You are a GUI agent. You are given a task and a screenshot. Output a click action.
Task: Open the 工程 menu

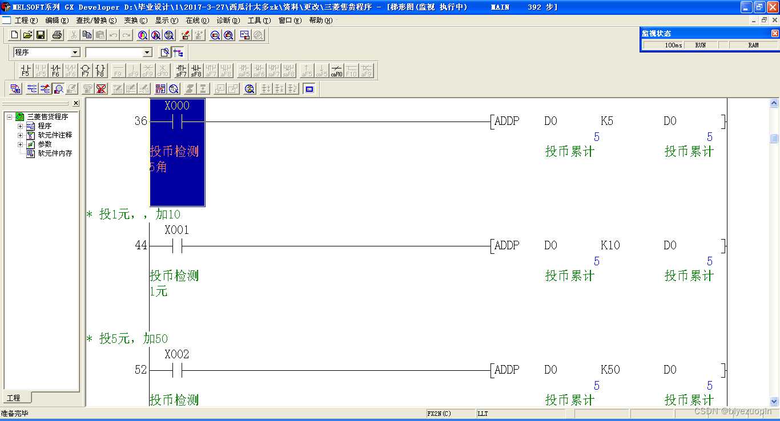click(26, 21)
